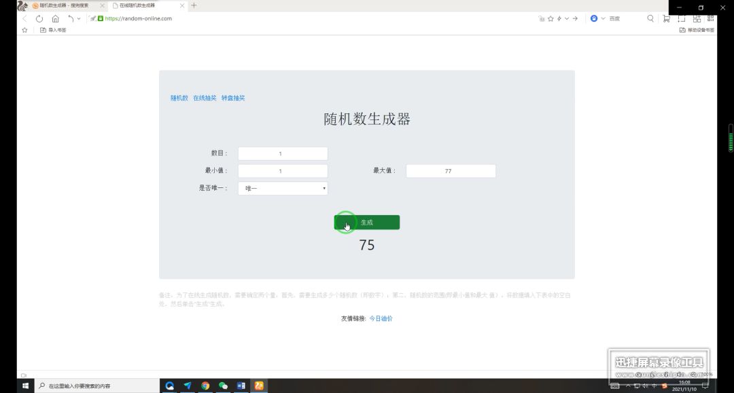Viewport: 734px width, 393px height.
Task: Click the bookmark star icon in address bar
Action: pos(550,19)
